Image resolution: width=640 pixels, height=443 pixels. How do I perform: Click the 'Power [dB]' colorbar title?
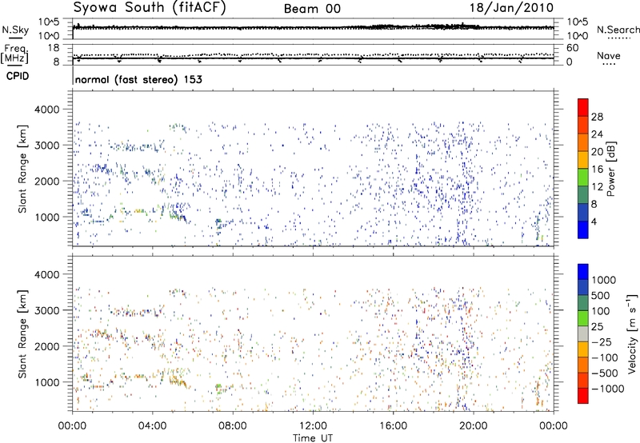tap(610, 169)
